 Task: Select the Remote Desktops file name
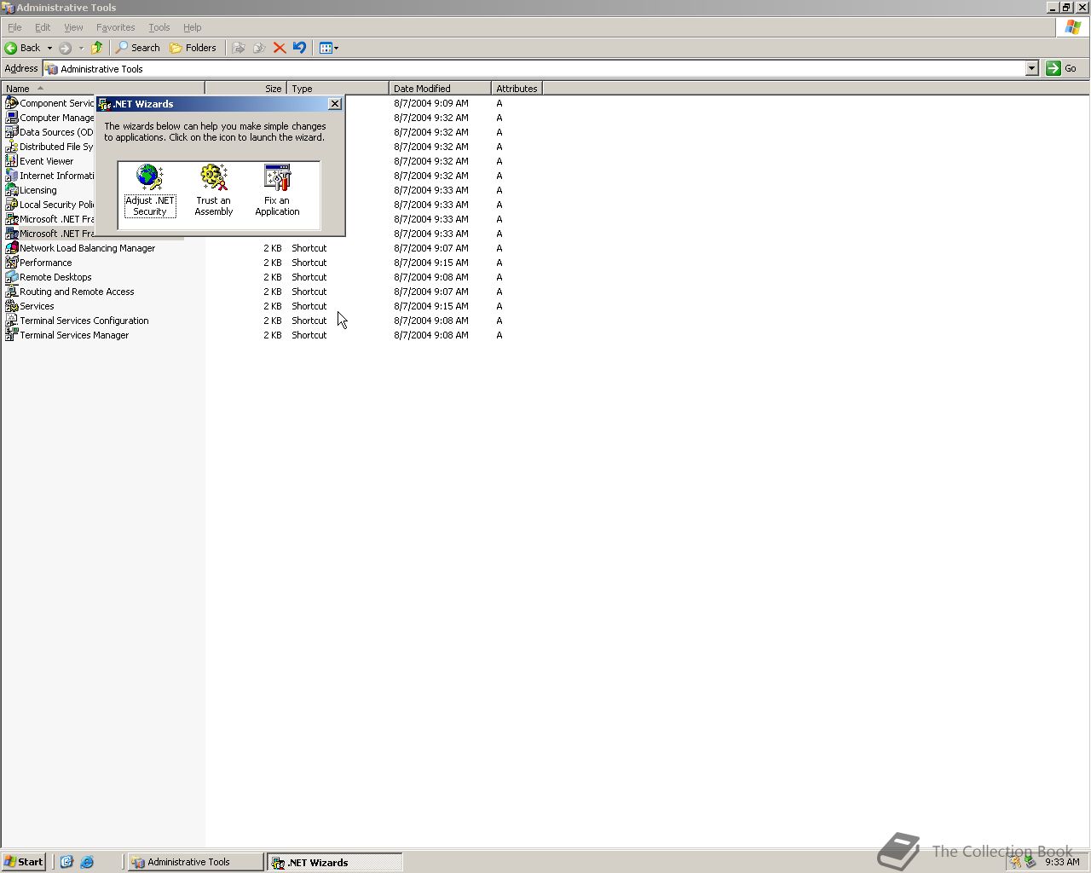[x=55, y=277]
